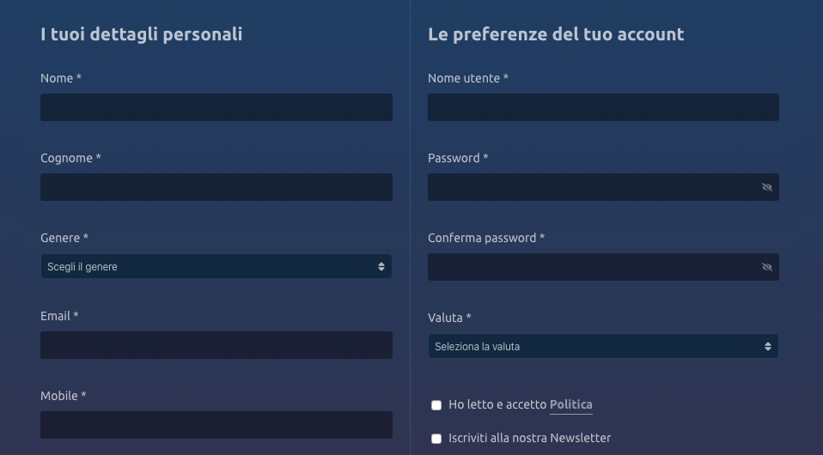This screenshot has width=823, height=455.
Task: Click the Le preferenze del tuo account heading
Action: coord(556,34)
